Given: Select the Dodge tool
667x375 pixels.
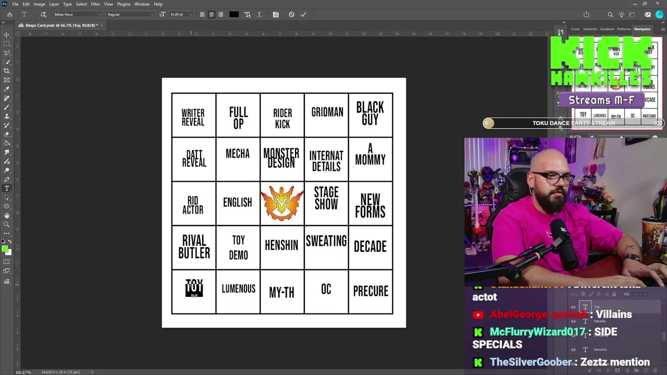Looking at the screenshot, I should pos(7,170).
